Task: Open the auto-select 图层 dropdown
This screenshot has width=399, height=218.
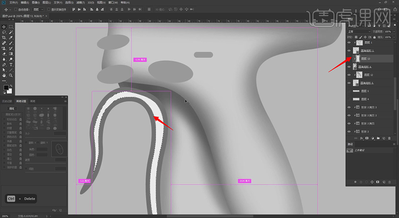Action: (38, 9)
